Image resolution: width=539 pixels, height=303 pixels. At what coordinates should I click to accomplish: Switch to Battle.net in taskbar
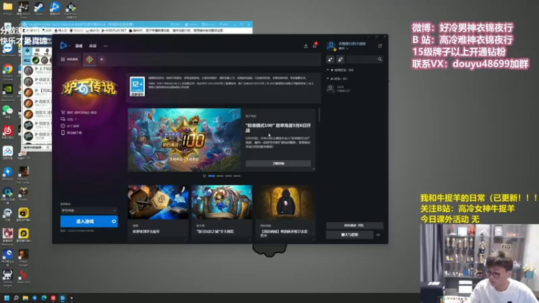tap(63, 298)
